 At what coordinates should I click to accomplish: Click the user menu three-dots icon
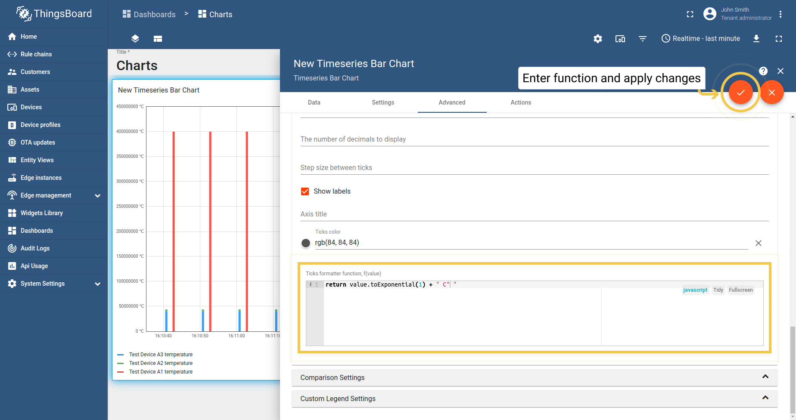(x=780, y=14)
